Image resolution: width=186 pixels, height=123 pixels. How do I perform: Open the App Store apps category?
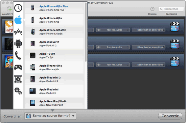point(18,32)
